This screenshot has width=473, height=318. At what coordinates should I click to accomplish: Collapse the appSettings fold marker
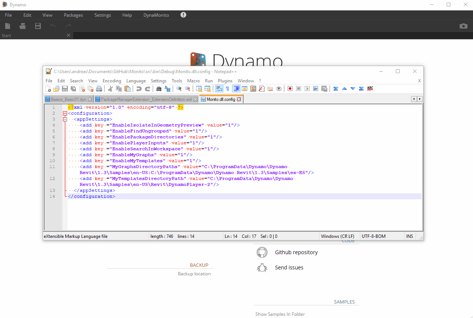(65, 119)
